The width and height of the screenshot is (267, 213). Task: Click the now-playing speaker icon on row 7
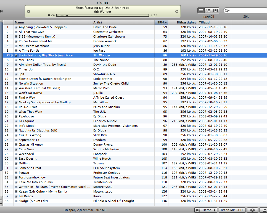(11, 55)
